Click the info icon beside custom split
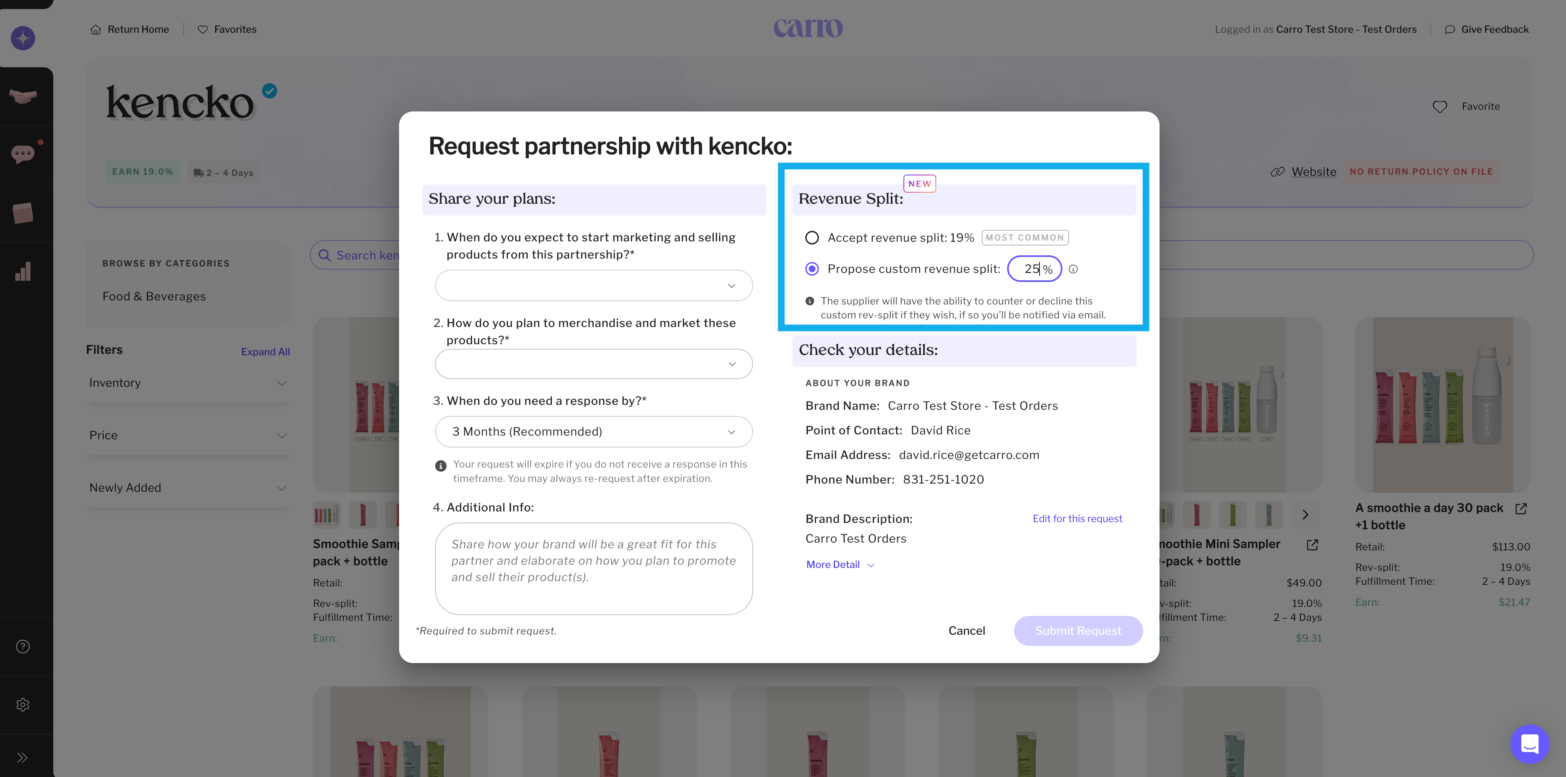The width and height of the screenshot is (1566, 777). coord(1074,269)
